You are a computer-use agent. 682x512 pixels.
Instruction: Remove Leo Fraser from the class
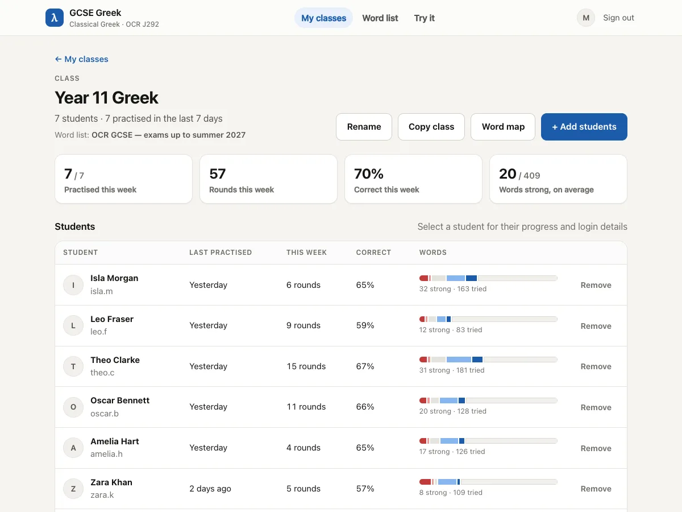(596, 326)
